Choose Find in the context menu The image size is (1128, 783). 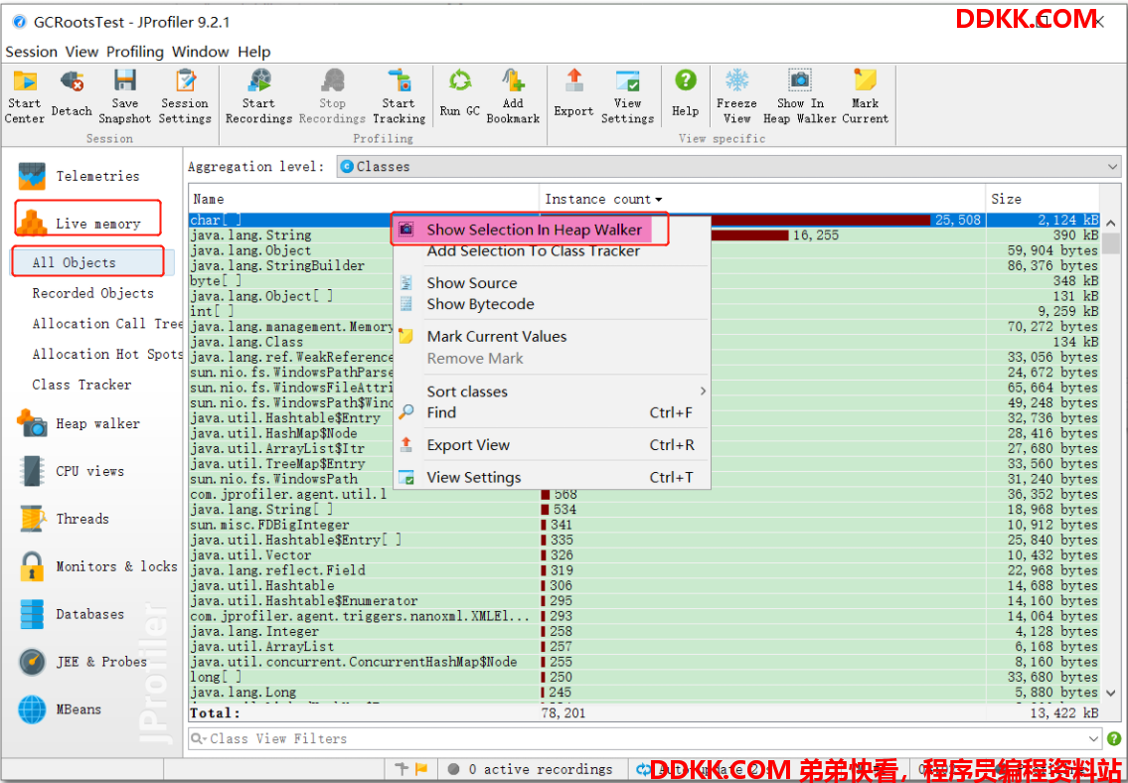point(552,412)
